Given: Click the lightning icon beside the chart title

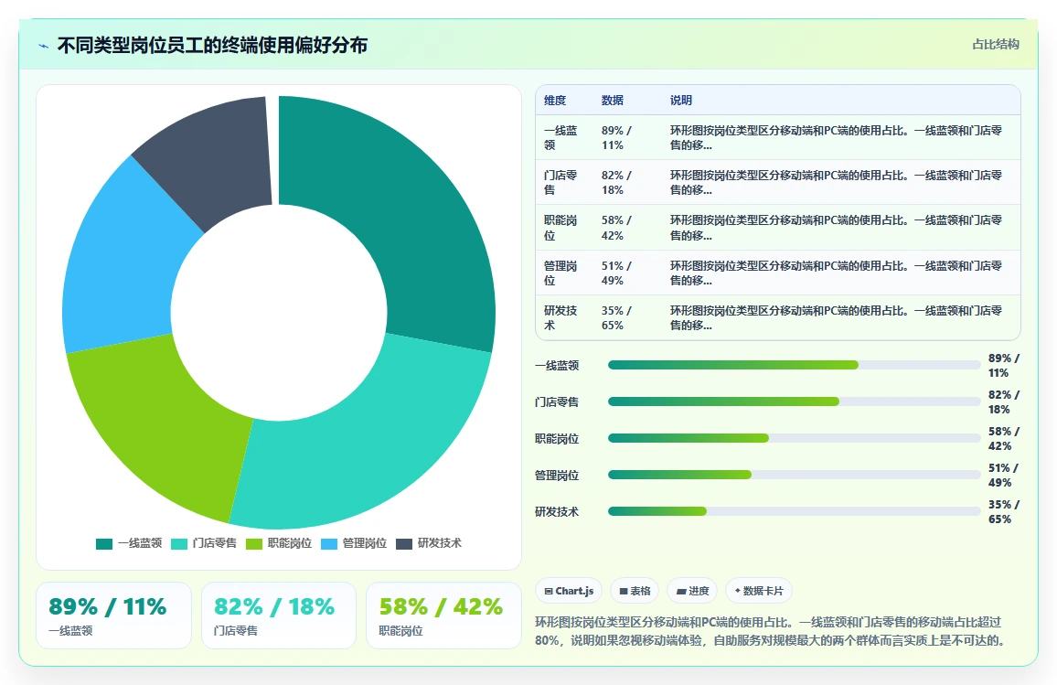Looking at the screenshot, I should [44, 46].
